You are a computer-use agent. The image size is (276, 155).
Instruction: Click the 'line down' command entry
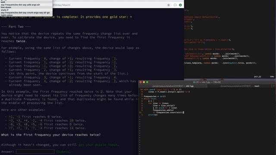coord(6,7)
